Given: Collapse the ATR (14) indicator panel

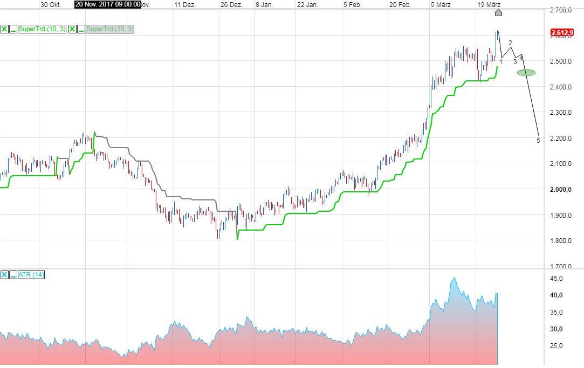Looking at the screenshot, I should pos(13,275).
